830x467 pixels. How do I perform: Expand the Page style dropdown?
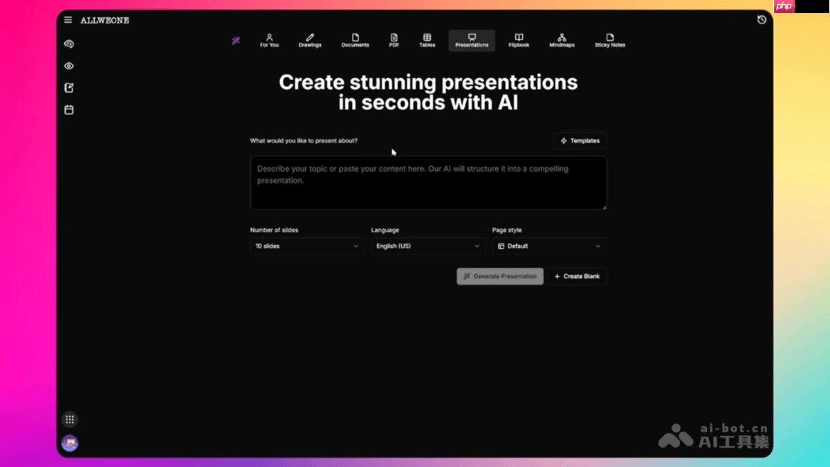549,246
